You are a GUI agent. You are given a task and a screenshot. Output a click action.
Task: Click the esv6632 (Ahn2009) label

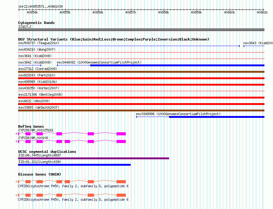click(x=34, y=101)
